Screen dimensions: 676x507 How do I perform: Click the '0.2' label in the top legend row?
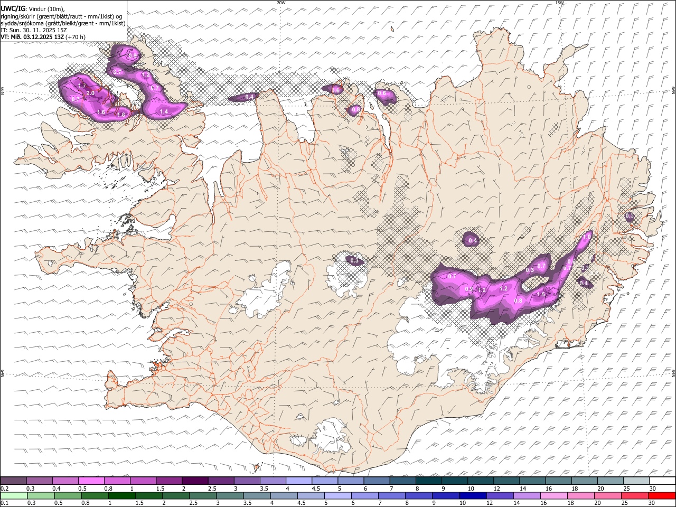4,489
